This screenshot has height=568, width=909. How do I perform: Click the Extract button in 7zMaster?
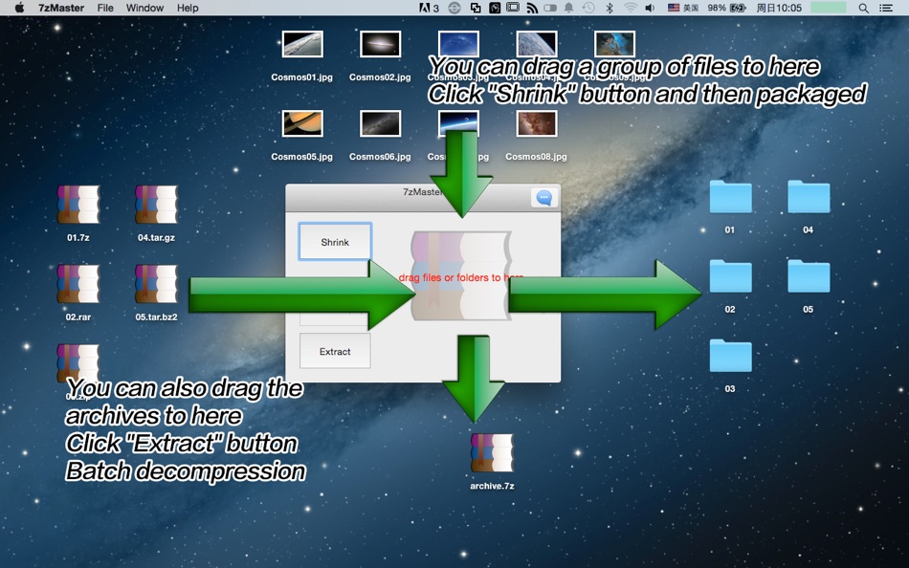(x=335, y=351)
